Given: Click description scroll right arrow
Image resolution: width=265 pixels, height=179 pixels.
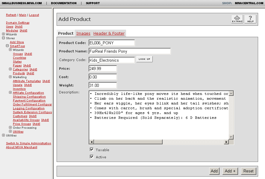Looking at the screenshot, I should click(226, 142).
